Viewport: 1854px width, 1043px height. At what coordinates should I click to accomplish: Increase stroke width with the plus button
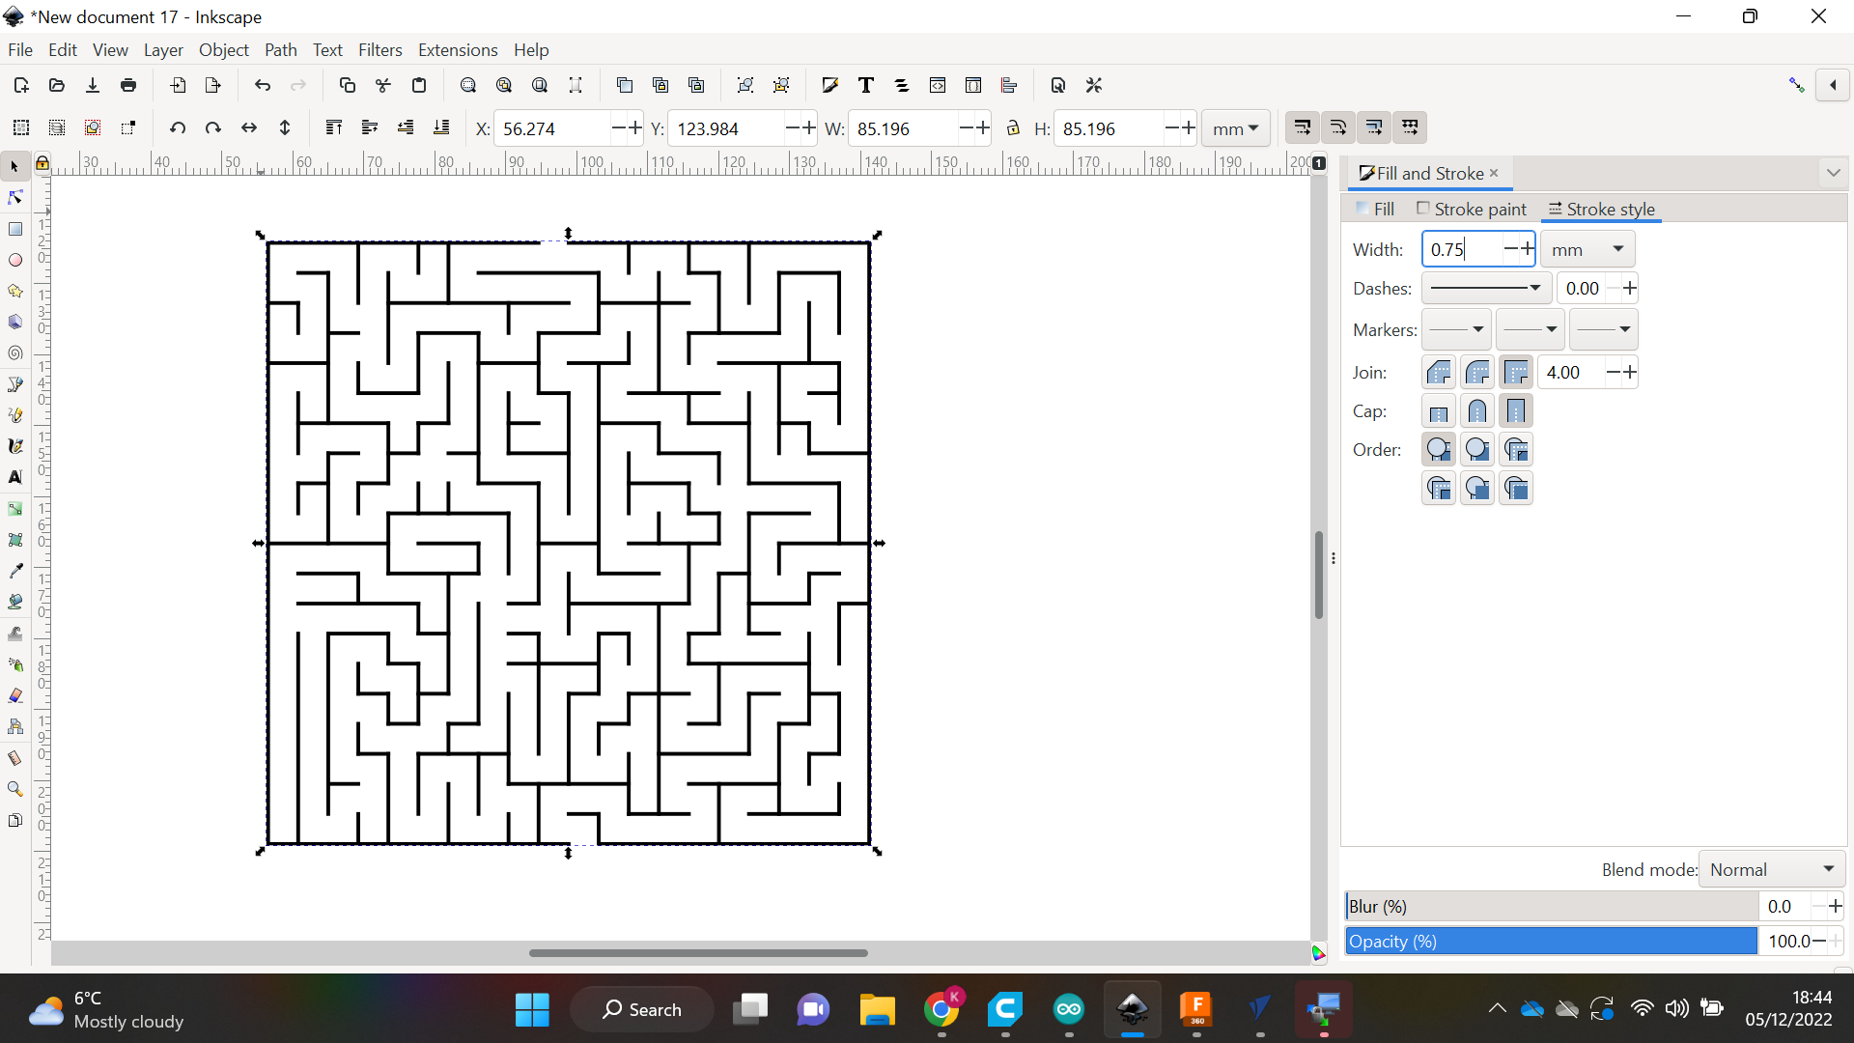coord(1529,248)
